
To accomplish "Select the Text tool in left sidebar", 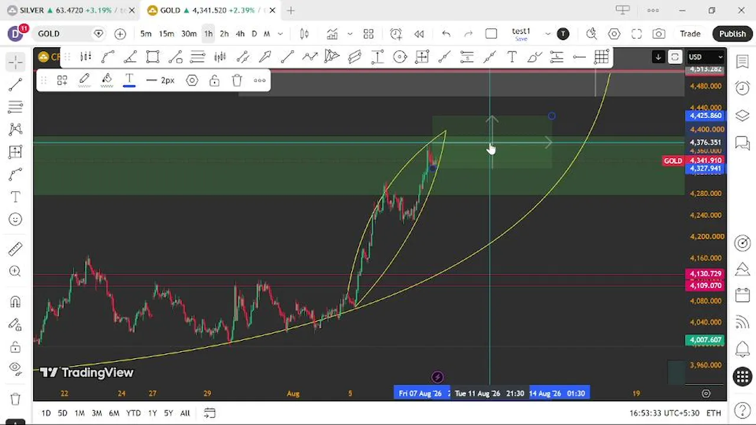I will coord(16,197).
